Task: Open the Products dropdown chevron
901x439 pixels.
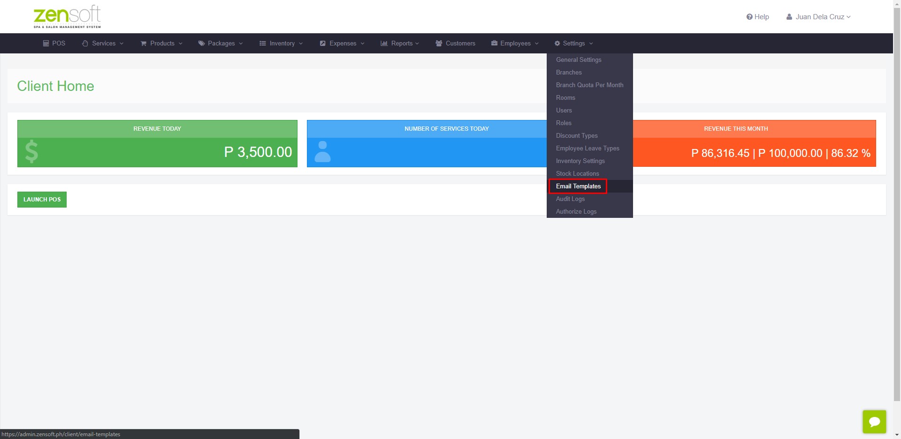Action: pos(180,44)
